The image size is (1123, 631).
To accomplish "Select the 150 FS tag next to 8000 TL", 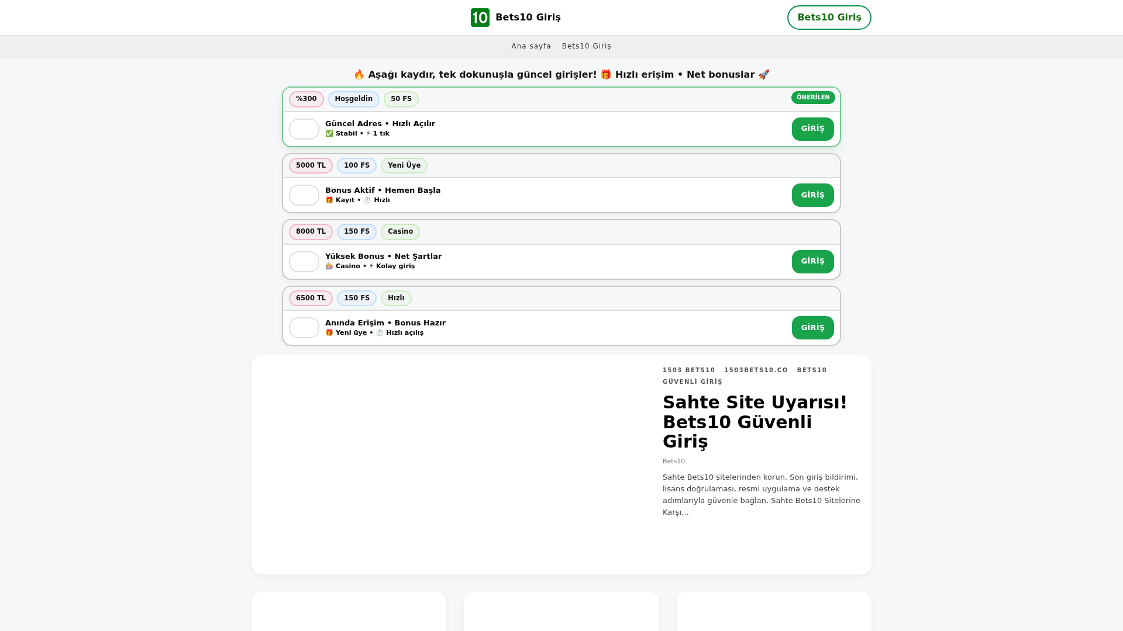I will click(x=357, y=232).
